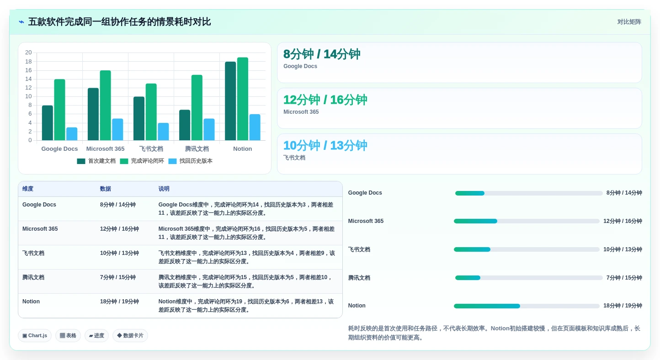Click table cell 7分钟 / 15分钟
660x360 pixels.
(118, 277)
